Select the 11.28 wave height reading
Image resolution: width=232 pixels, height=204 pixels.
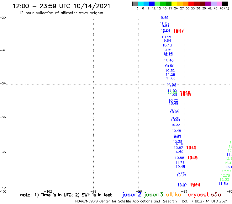(170, 74)
